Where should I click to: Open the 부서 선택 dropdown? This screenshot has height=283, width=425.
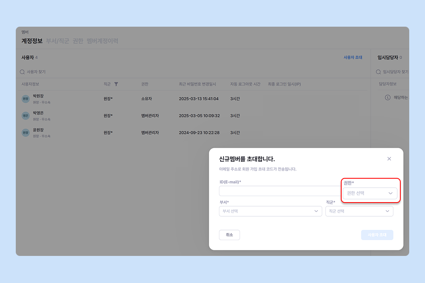point(270,211)
